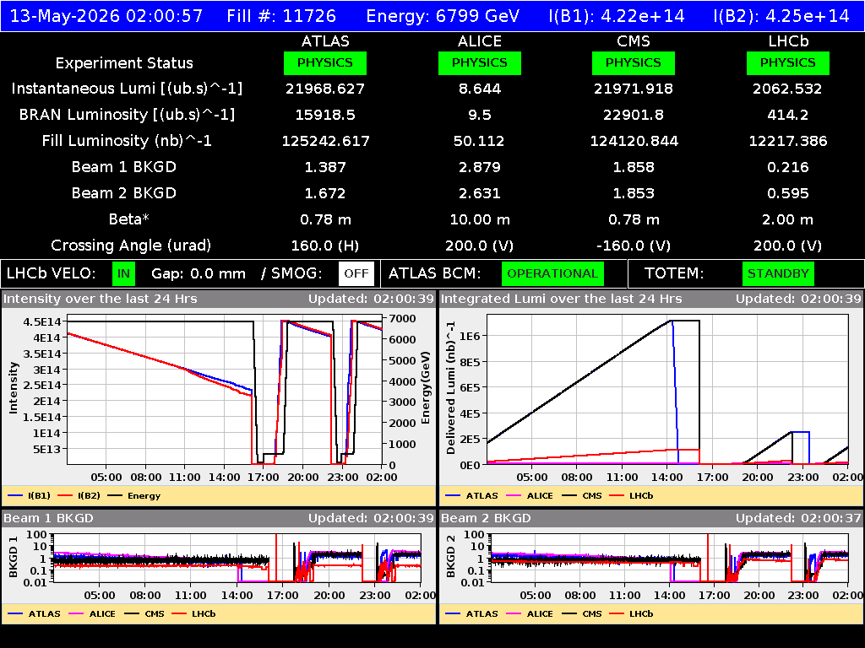The width and height of the screenshot is (865, 648).
Task: Click ALICE instantaneous lumi value 8.644
Action: tap(480, 89)
